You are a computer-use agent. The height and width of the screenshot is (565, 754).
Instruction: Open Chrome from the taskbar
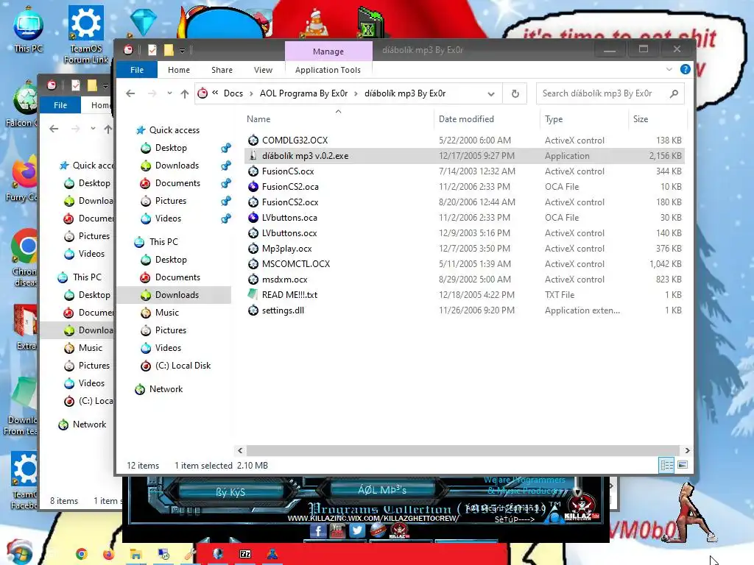point(82,554)
